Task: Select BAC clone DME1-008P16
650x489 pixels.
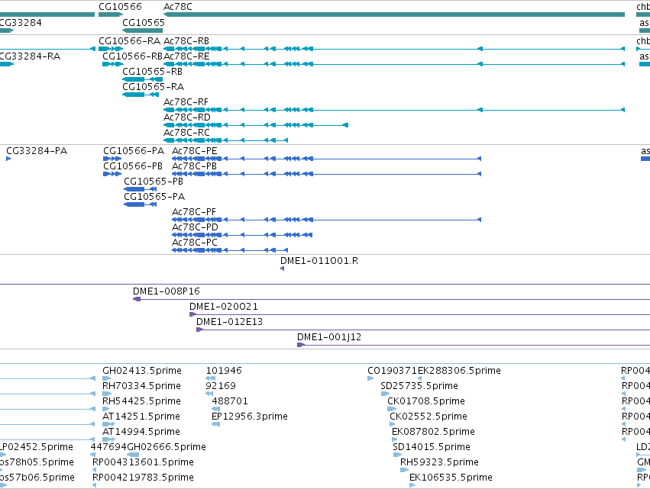Action: tap(391, 299)
